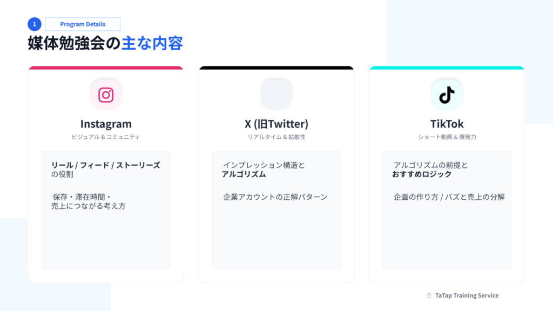Click the Instagram card heading
This screenshot has width=553, height=311.
(106, 124)
